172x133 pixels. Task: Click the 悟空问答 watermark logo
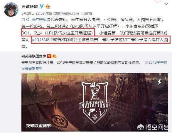[x=153, y=127]
